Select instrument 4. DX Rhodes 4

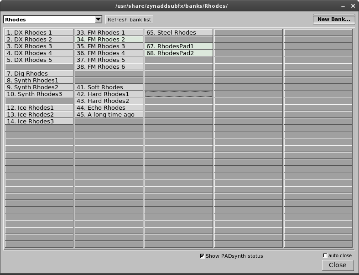pyautogui.click(x=39, y=53)
